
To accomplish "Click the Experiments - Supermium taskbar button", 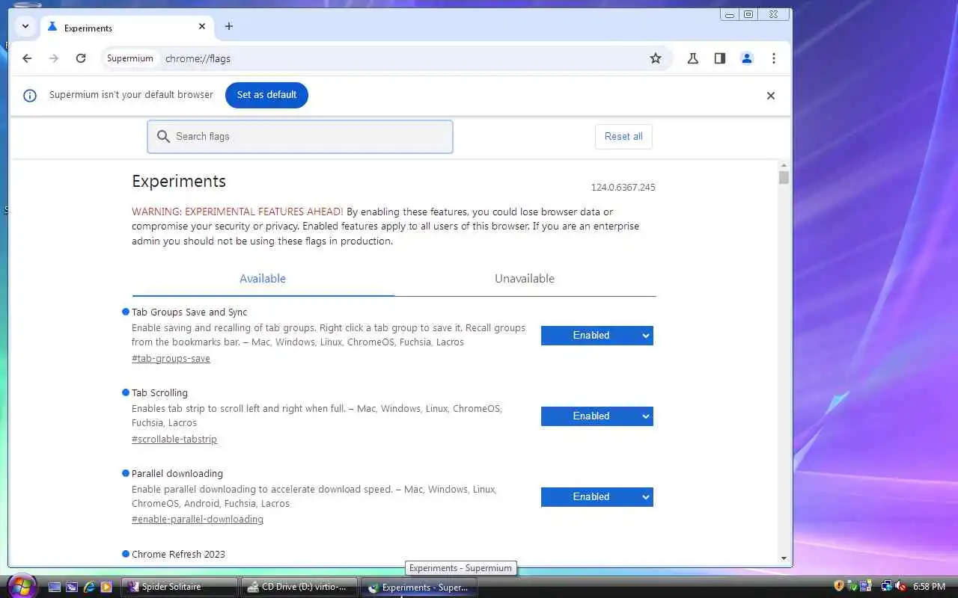I will pos(419,588).
